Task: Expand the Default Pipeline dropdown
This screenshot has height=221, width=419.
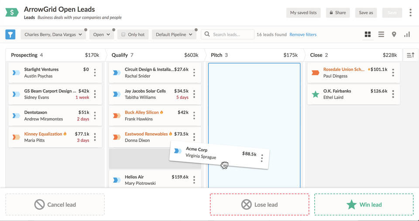Action: pyautogui.click(x=174, y=34)
